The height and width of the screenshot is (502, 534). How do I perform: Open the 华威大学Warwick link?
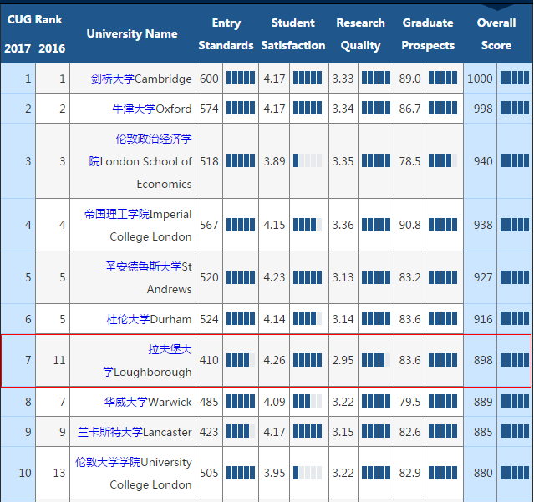[148, 402]
